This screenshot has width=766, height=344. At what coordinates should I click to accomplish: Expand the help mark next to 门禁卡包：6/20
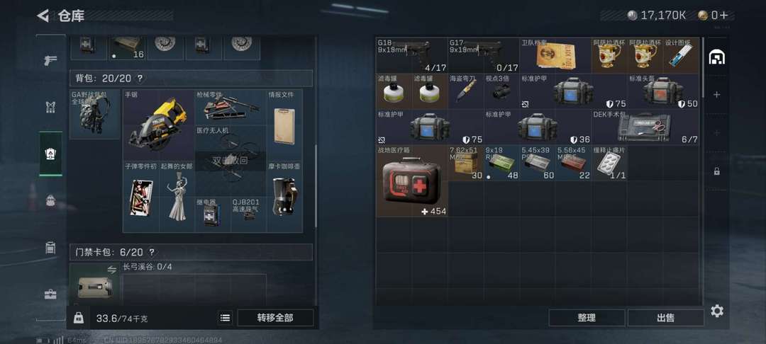[152, 253]
